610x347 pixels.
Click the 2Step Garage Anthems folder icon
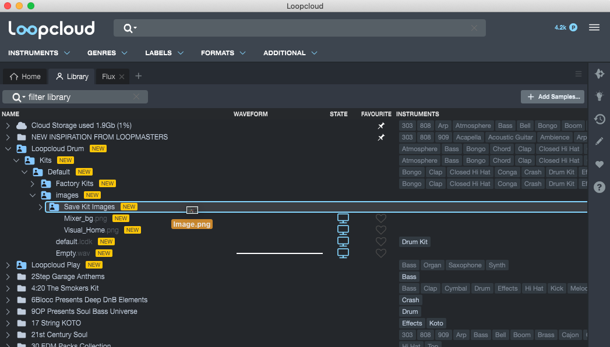point(22,277)
